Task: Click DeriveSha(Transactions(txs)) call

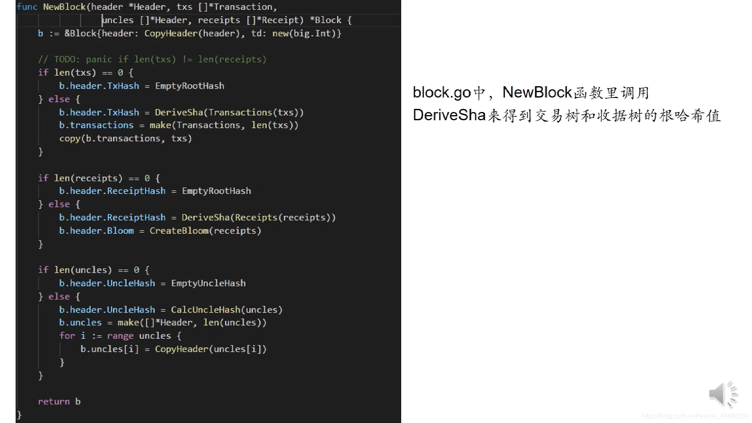Action: click(x=229, y=112)
